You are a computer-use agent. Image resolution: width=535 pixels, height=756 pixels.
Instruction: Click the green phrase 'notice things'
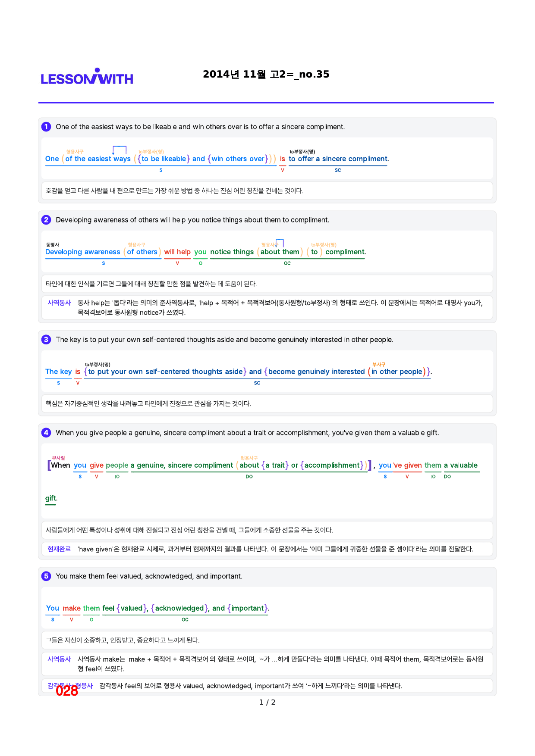click(232, 252)
